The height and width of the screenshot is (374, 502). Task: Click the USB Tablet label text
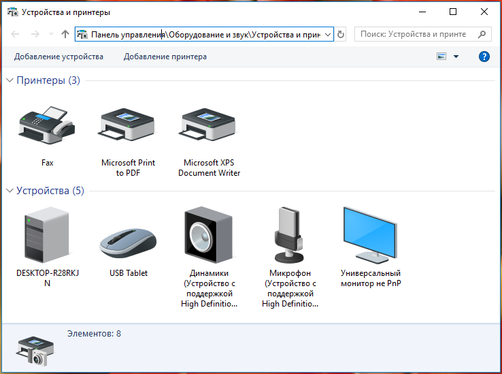(129, 273)
